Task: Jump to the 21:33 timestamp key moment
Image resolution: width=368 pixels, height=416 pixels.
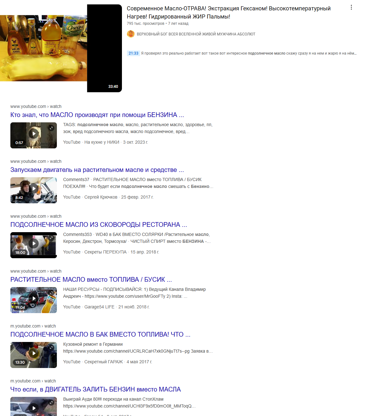Action: (x=133, y=53)
